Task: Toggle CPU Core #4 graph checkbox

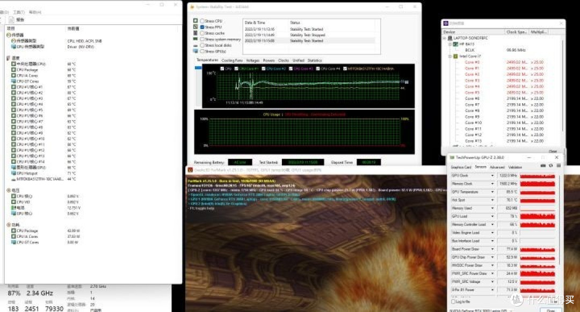Action: [x=318, y=69]
